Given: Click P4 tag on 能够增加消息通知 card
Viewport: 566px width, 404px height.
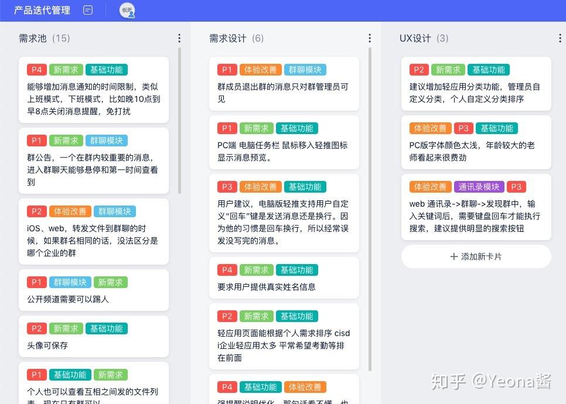Looking at the screenshot, I should click(x=36, y=70).
